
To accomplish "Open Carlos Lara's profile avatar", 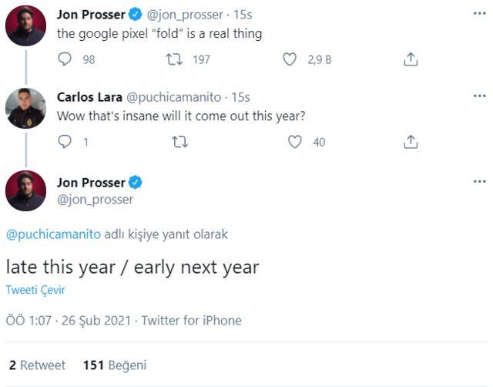I will 25,108.
